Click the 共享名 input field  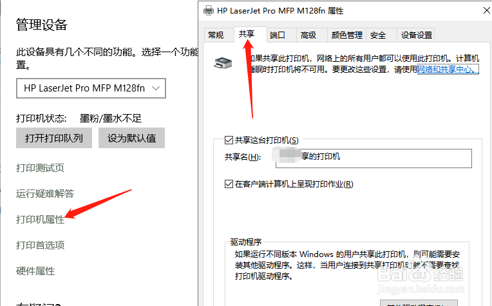click(x=374, y=158)
